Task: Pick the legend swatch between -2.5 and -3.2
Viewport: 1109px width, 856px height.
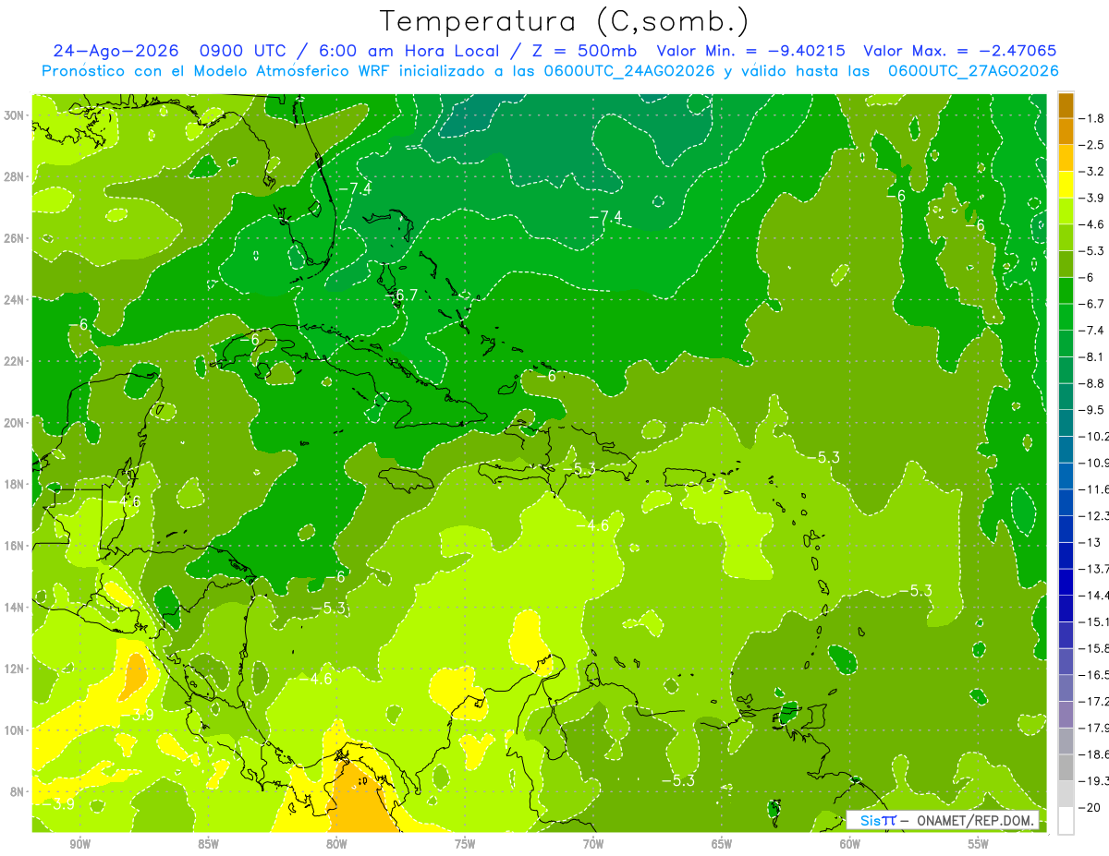Action: click(1066, 158)
